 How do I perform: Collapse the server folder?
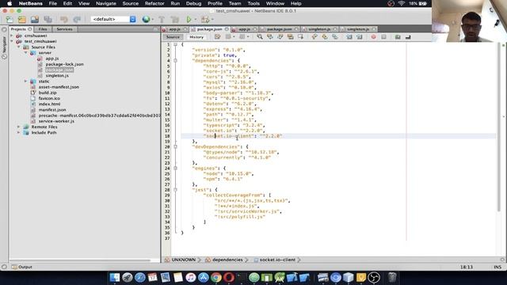[26, 53]
